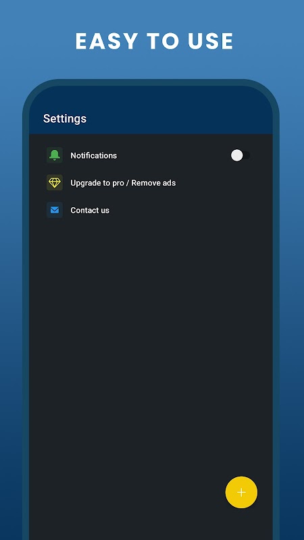Click the green bell Notifications icon
This screenshot has width=304, height=540.
point(55,155)
